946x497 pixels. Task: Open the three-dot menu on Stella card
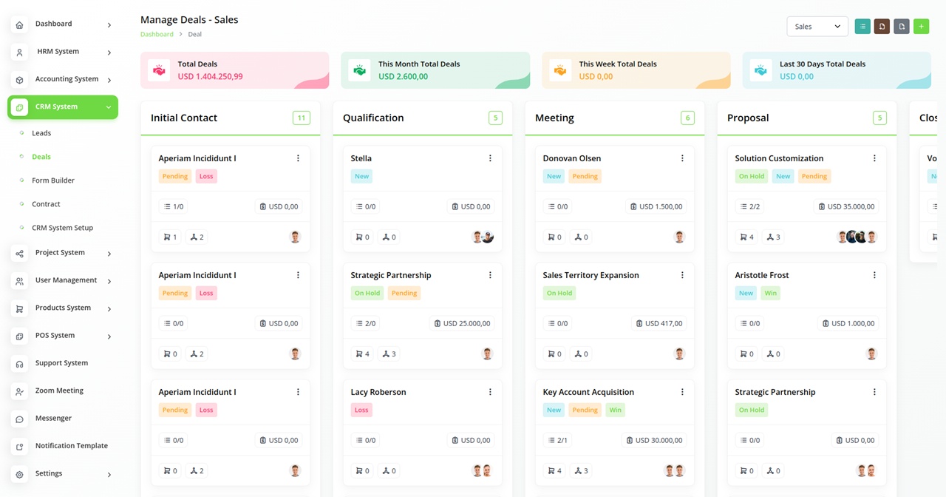pos(490,158)
